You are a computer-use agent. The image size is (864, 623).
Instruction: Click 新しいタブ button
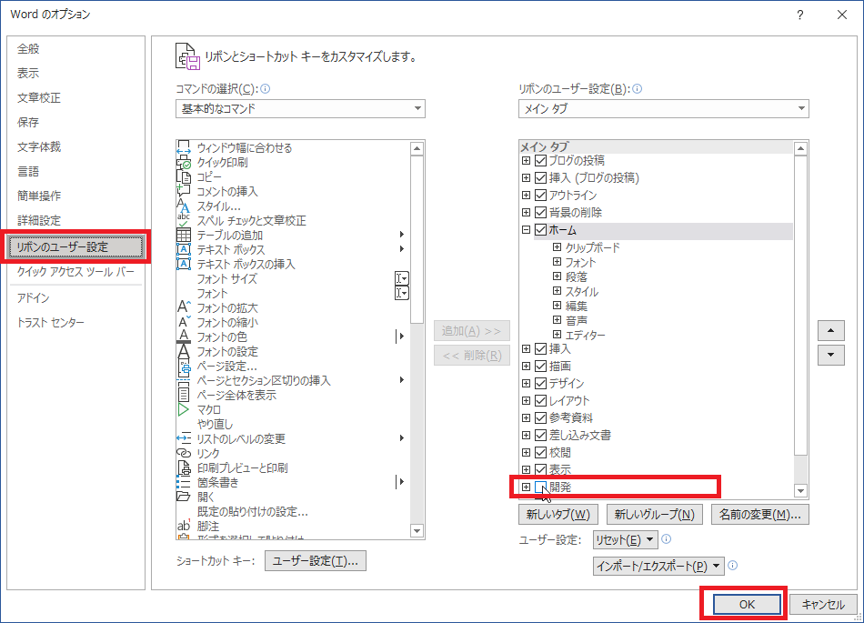(558, 515)
